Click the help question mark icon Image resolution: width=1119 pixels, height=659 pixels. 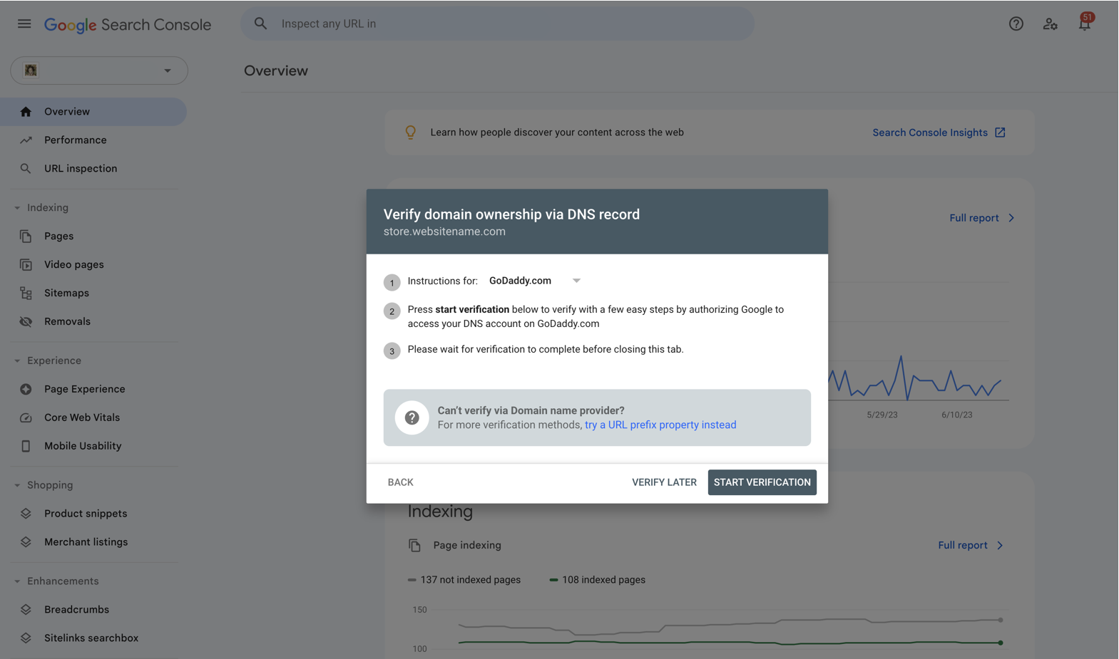(1016, 24)
